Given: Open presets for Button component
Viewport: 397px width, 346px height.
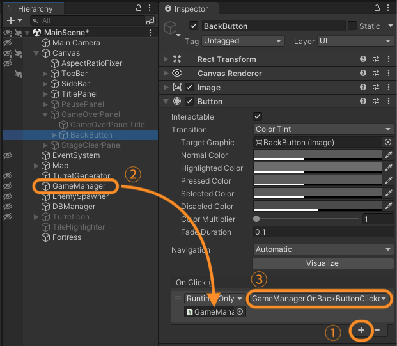Looking at the screenshot, I should coord(376,101).
